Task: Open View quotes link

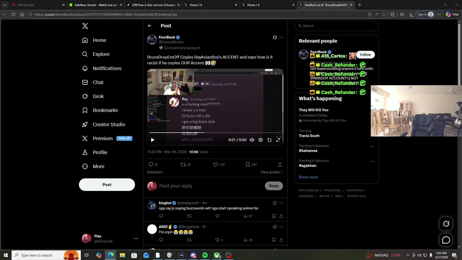Action: click(271, 172)
